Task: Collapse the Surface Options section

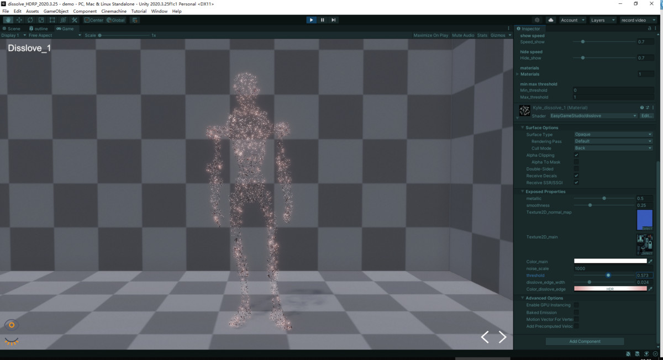Action: pos(522,128)
